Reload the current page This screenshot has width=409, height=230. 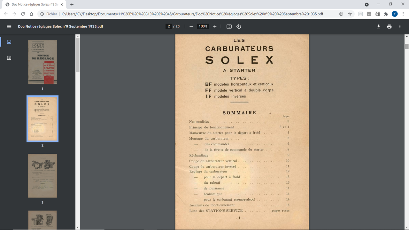(x=23, y=14)
